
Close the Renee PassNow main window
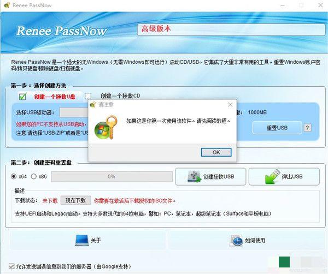320,5
